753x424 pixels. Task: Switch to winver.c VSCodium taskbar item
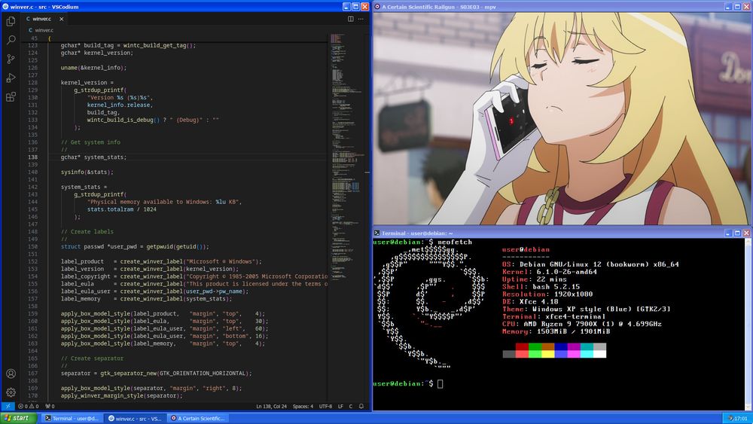coord(135,418)
